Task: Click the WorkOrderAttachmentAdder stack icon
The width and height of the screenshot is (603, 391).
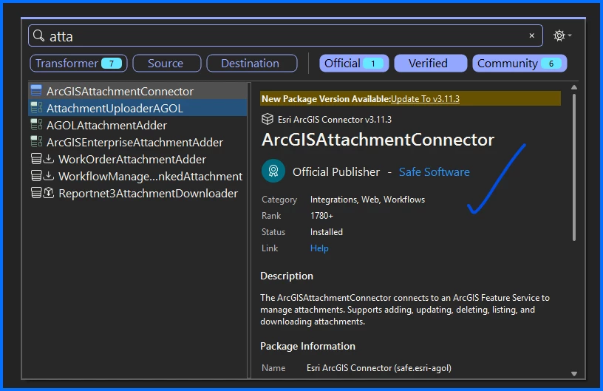Action: click(x=36, y=159)
